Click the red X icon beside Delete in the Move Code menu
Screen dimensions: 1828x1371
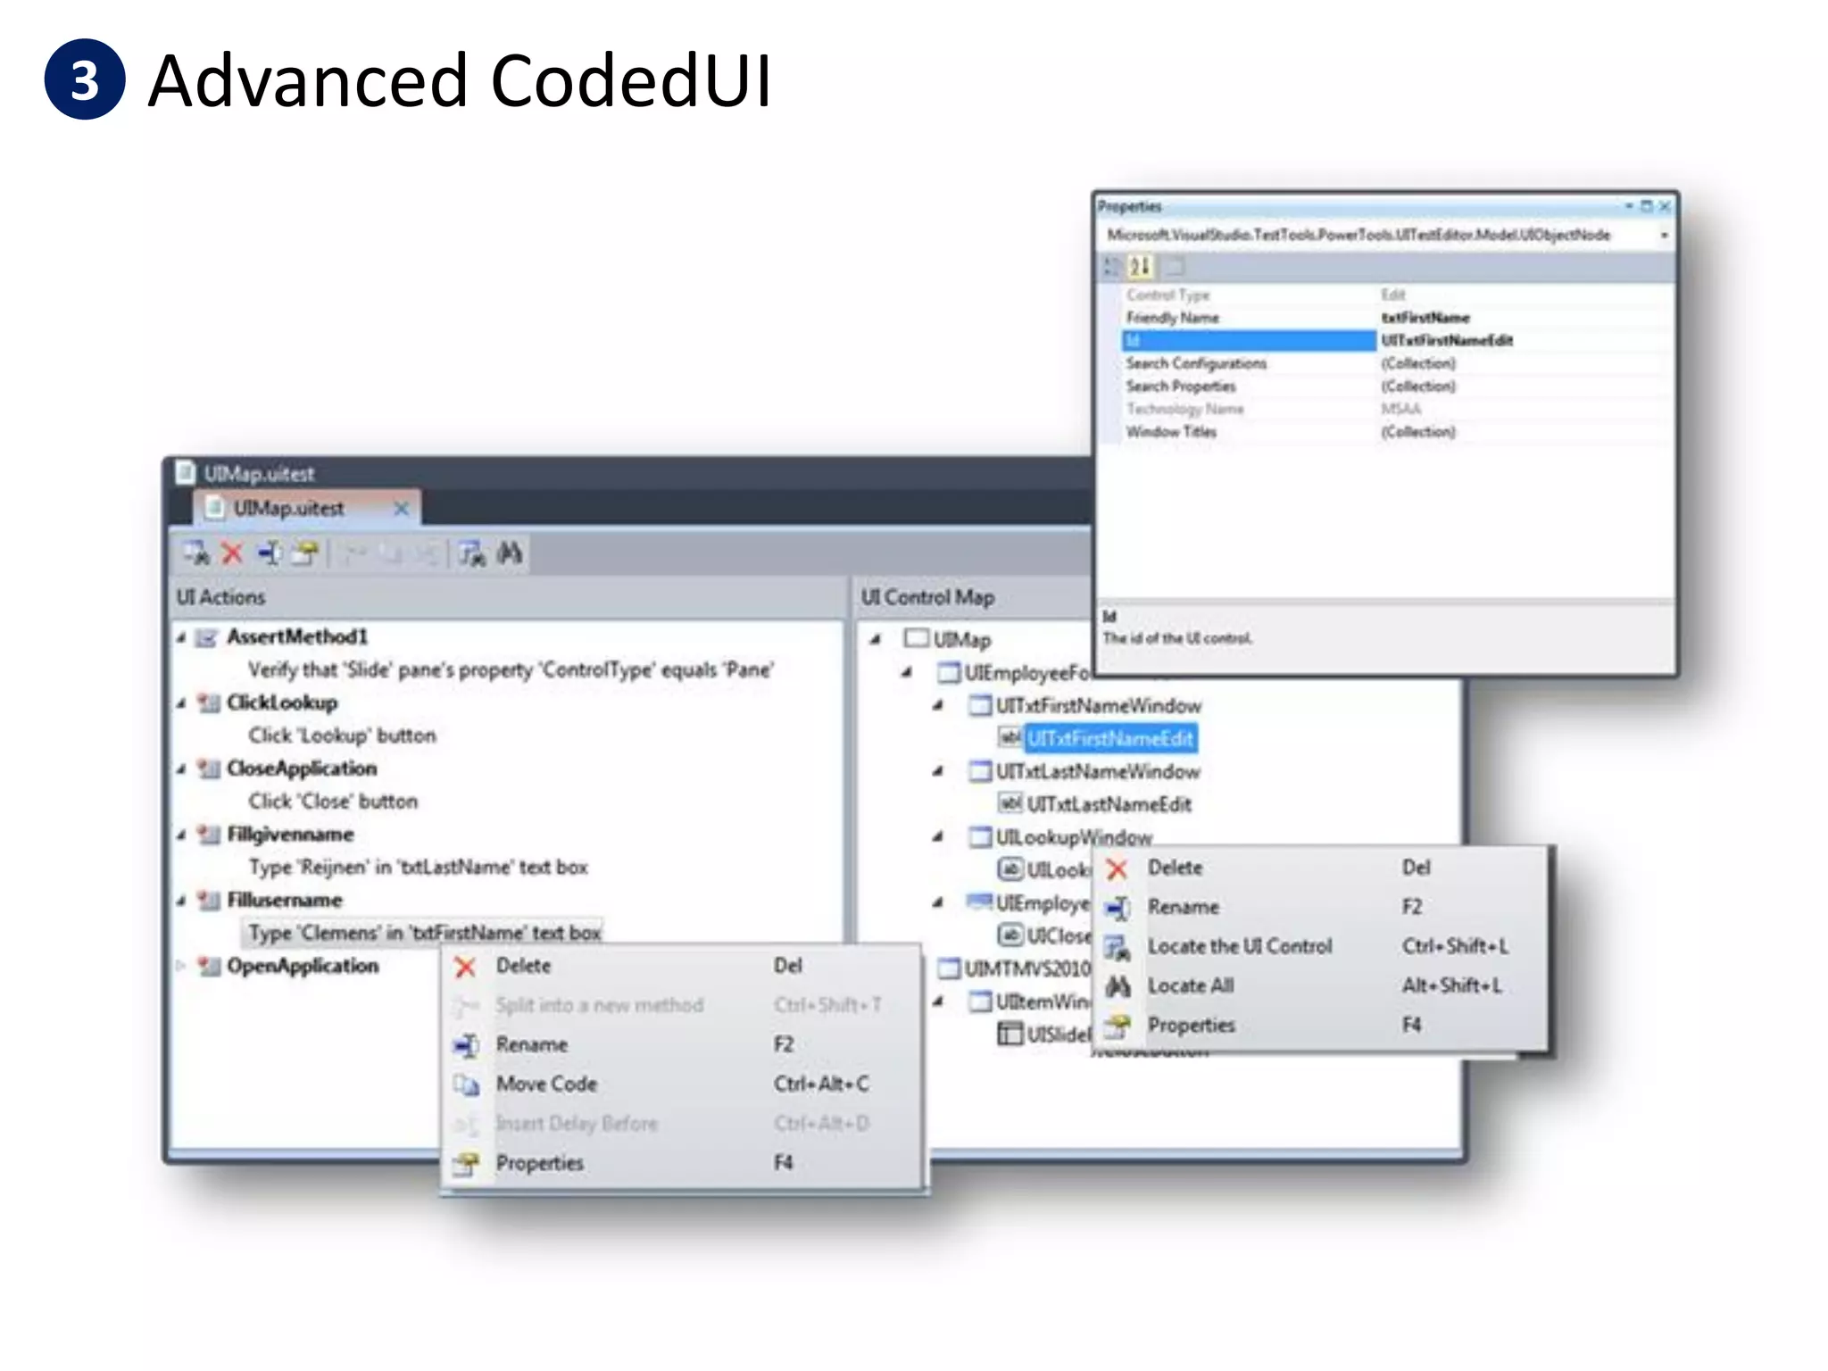click(465, 967)
